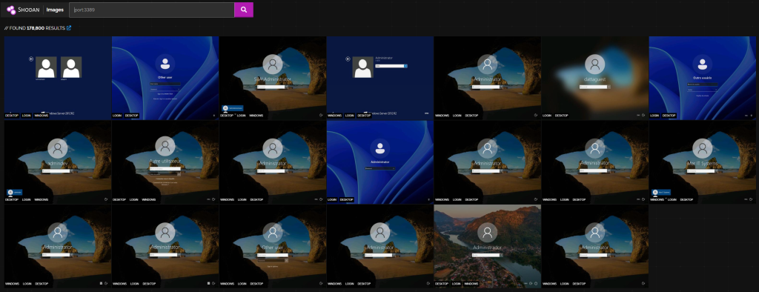Image resolution: width=759 pixels, height=292 pixels.
Task: Click LOGIN tag on 'Other user' thumbnail
Action: [117, 116]
